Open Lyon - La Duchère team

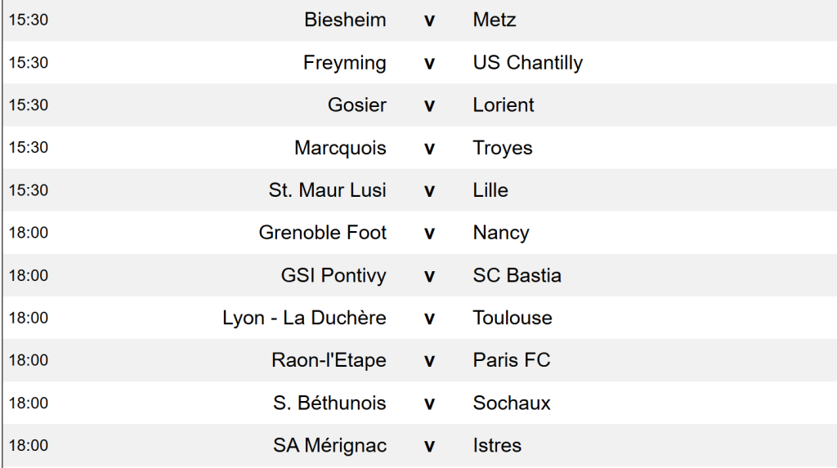tap(304, 318)
